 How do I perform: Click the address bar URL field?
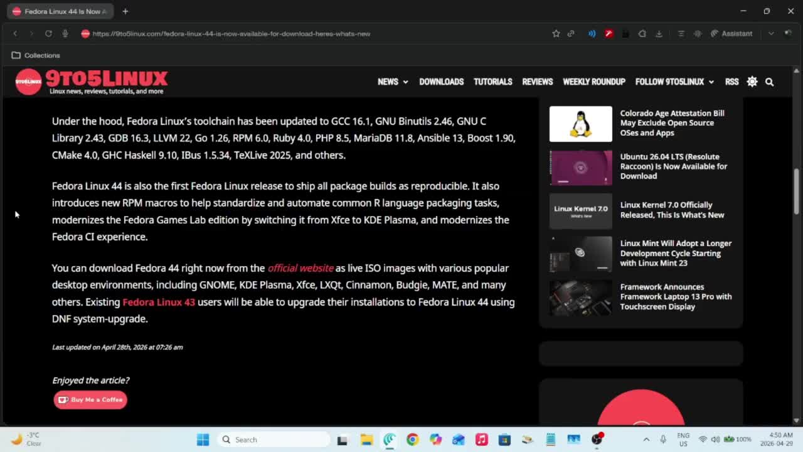tap(231, 33)
